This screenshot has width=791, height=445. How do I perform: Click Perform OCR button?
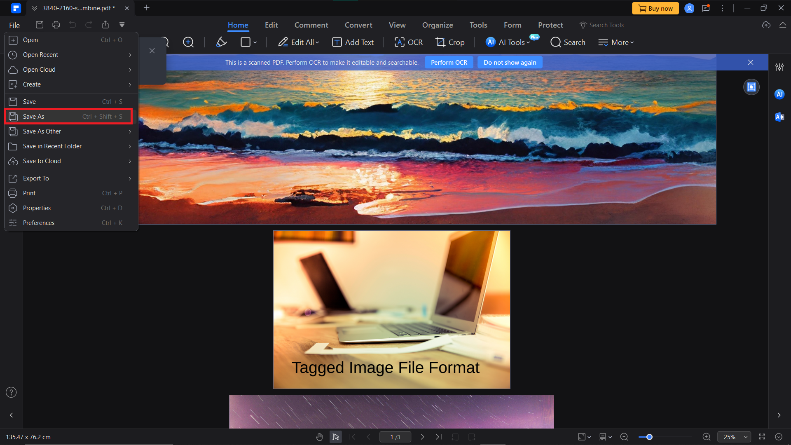click(449, 63)
